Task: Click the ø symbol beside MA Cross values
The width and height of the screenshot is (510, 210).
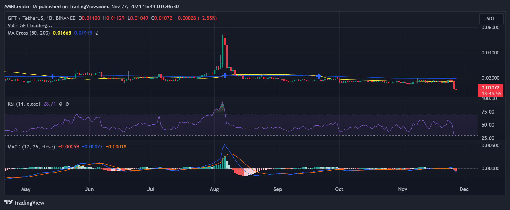Action: point(97,33)
